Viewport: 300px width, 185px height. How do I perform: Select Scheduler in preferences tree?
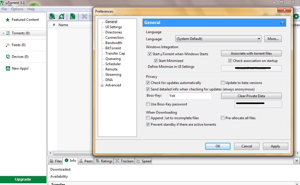coord(113,64)
